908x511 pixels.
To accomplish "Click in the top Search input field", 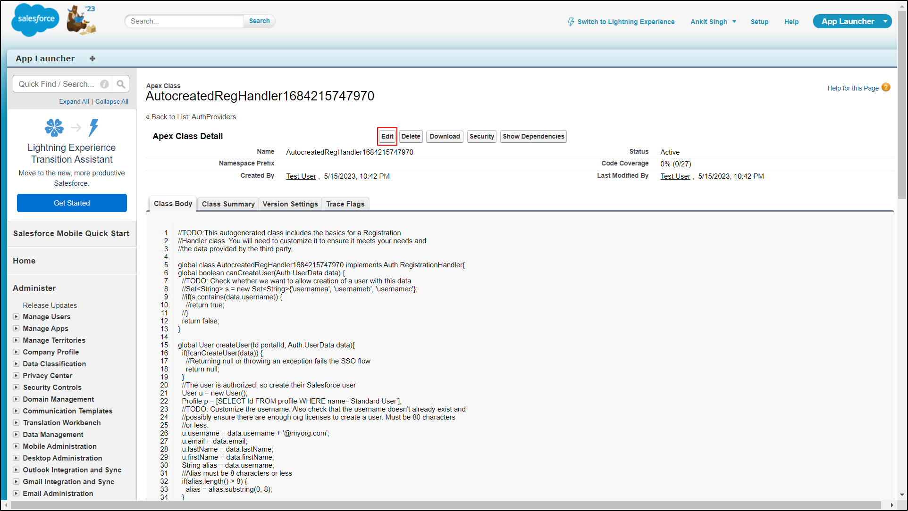I will pos(184,21).
